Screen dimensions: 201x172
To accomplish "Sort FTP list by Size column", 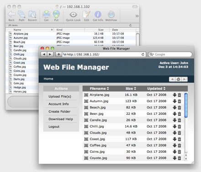I will [x=97, y=30].
